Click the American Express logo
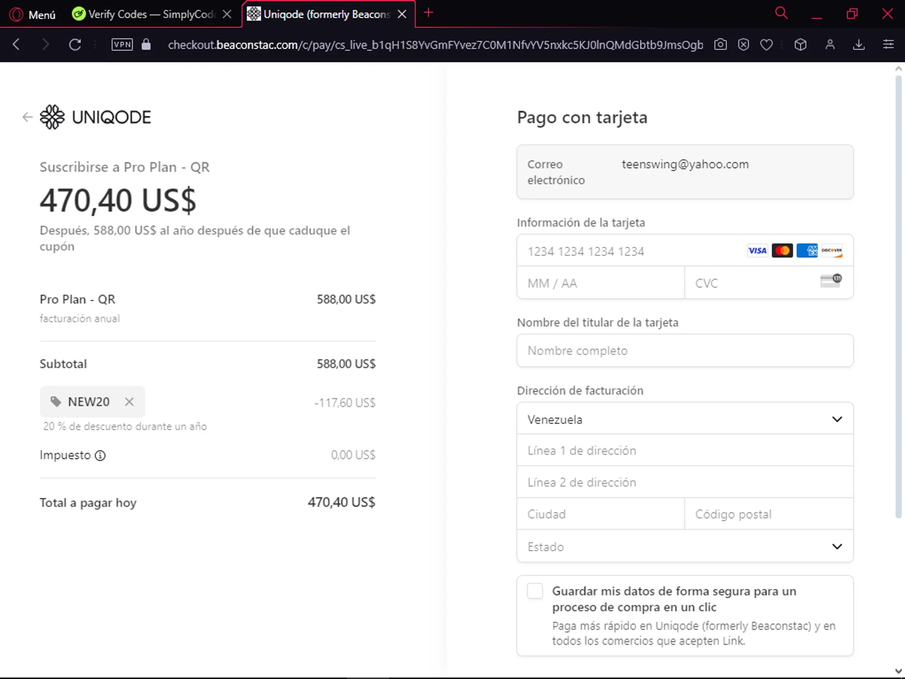 tap(807, 250)
